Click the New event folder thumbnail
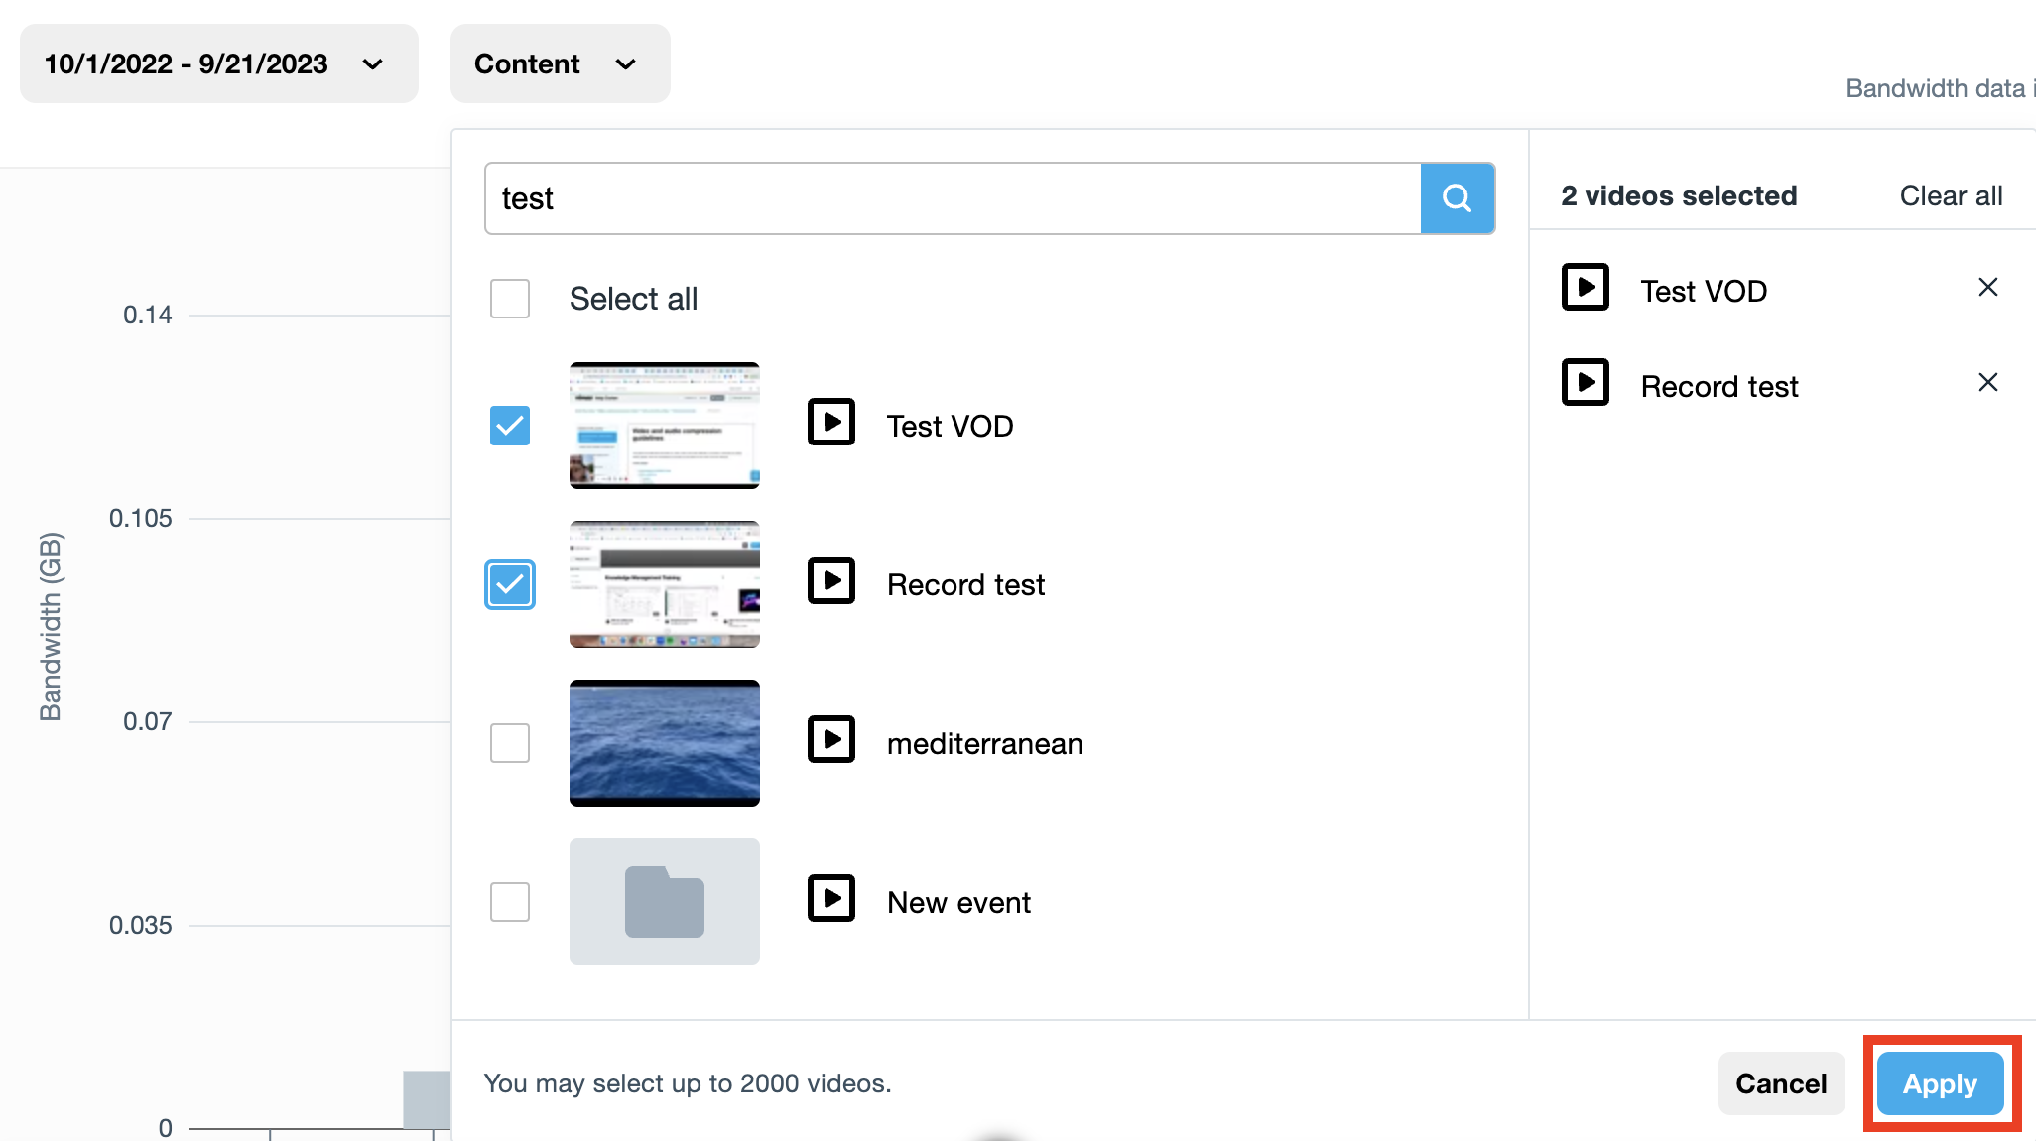Image resolution: width=2036 pixels, height=1141 pixels. (x=664, y=902)
